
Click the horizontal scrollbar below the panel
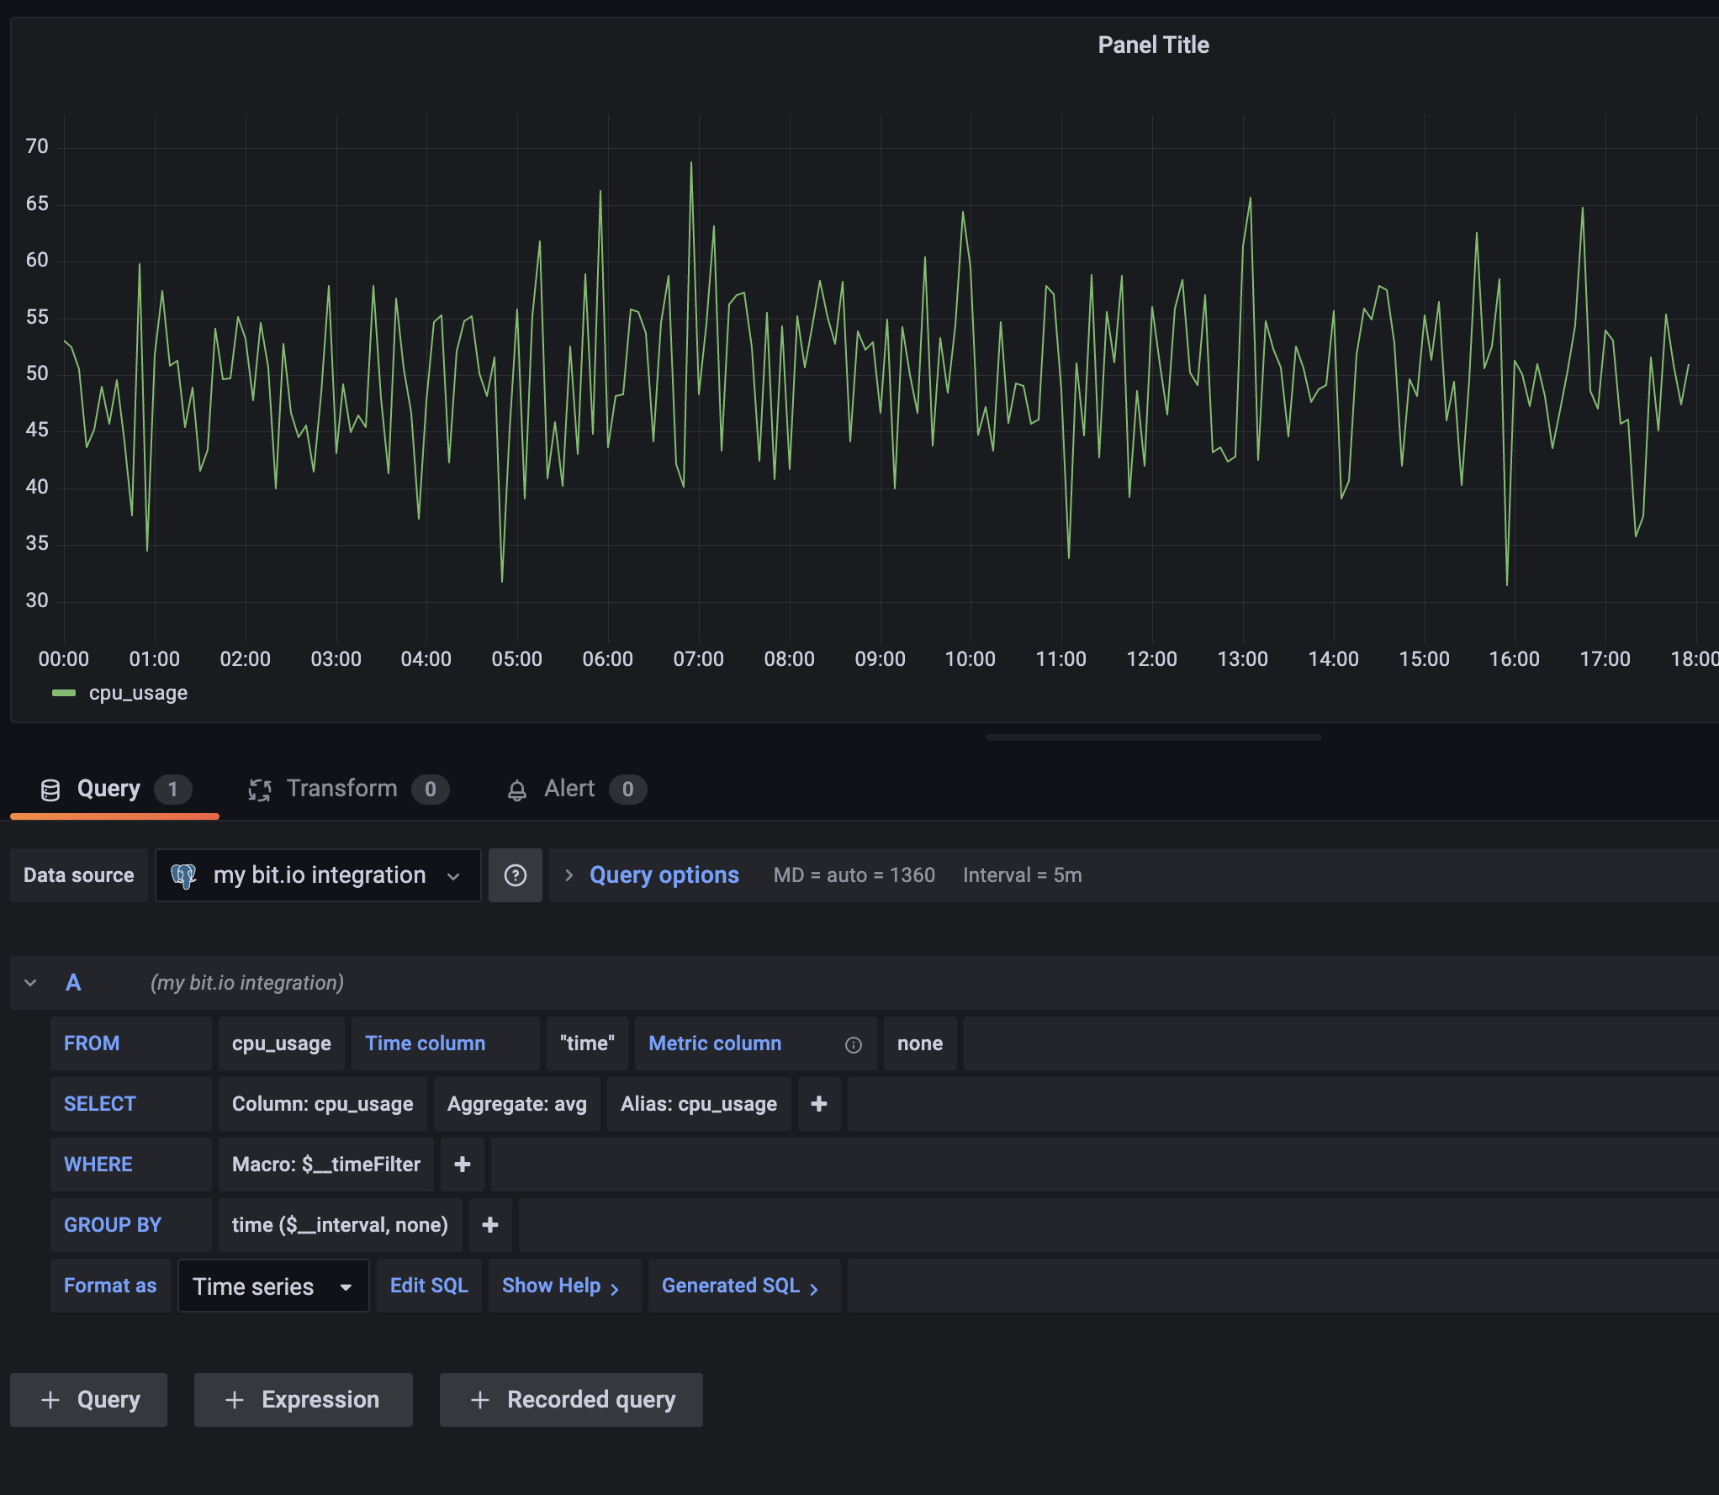pyautogui.click(x=1153, y=737)
